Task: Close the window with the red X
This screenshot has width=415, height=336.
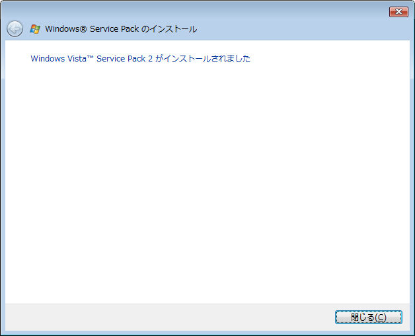Action: click(x=398, y=11)
